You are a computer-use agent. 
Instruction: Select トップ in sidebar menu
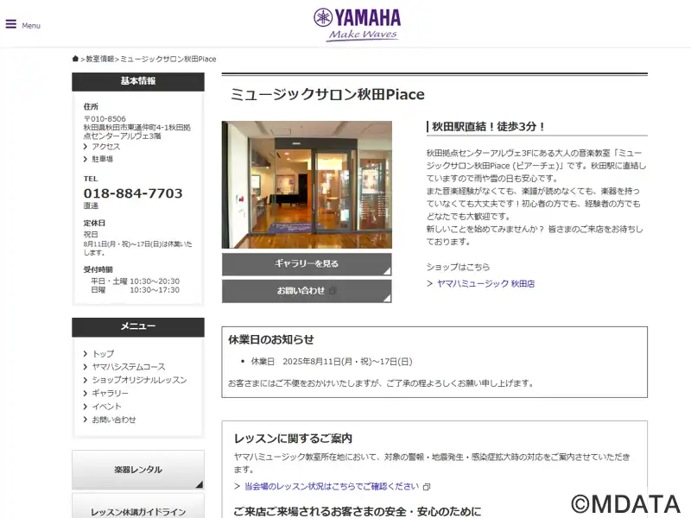pyautogui.click(x=103, y=353)
